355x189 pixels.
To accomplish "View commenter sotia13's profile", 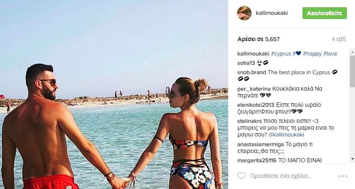I will 246,63.
